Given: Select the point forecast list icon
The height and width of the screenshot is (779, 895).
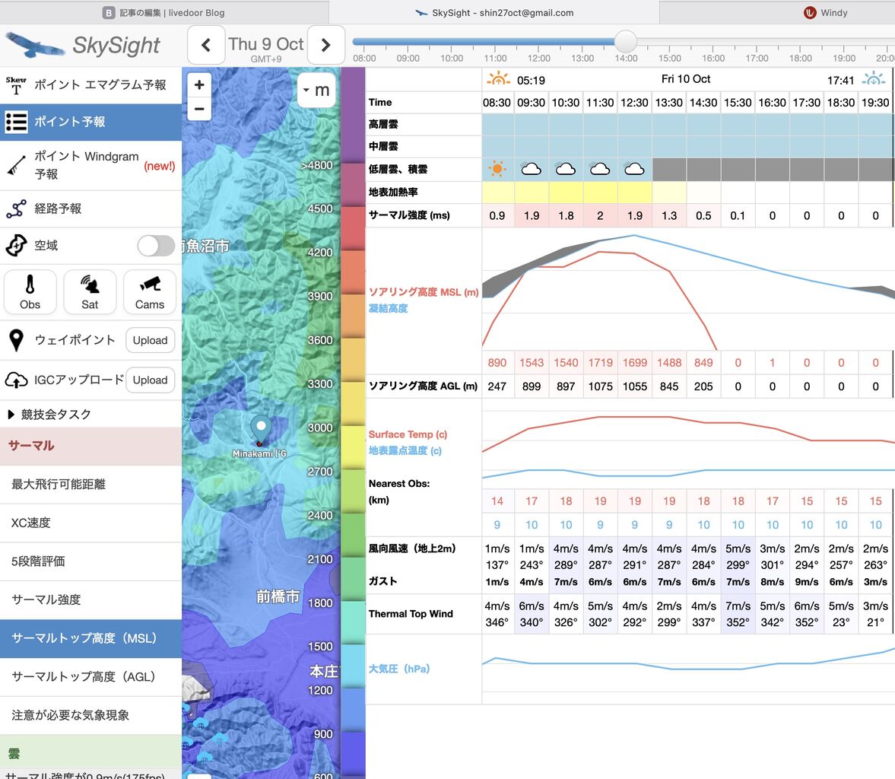Looking at the screenshot, I should click(16, 122).
